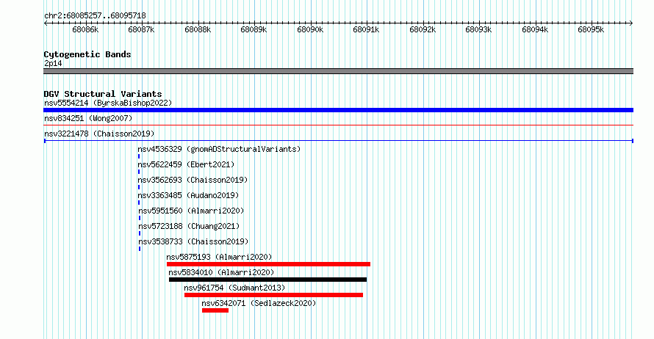Viewport: 654px width, 339px height.
Task: Open variant nsv3562693 (Chaisson2019) label
Action: 193,181
